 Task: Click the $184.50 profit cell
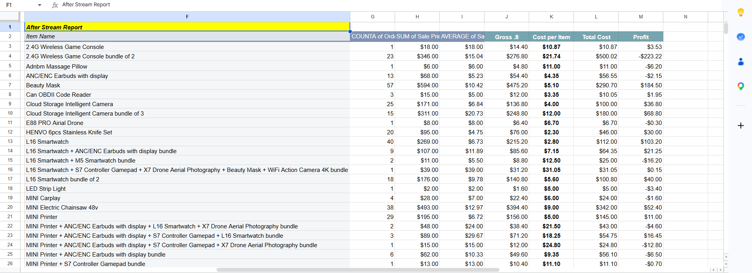(641, 85)
